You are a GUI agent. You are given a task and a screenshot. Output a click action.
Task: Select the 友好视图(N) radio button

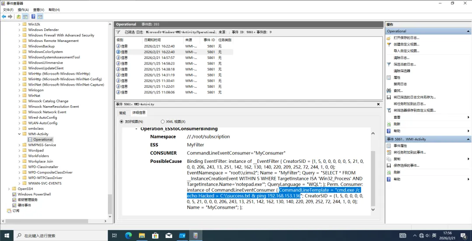121,121
